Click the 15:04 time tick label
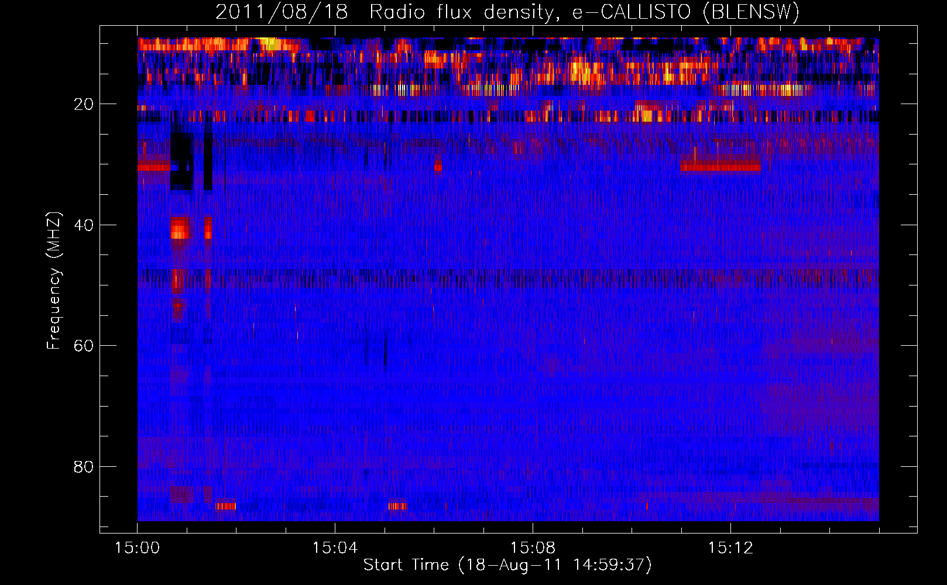947x585 pixels. (335, 548)
